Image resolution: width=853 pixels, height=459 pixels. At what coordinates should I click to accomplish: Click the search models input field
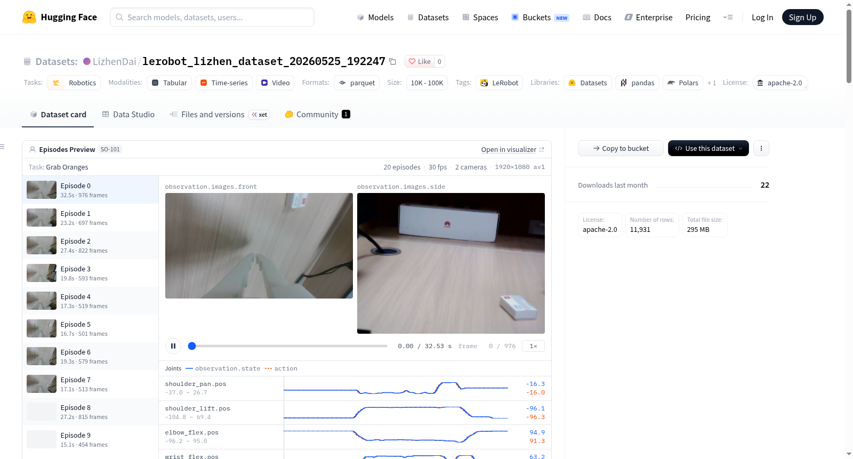(212, 17)
